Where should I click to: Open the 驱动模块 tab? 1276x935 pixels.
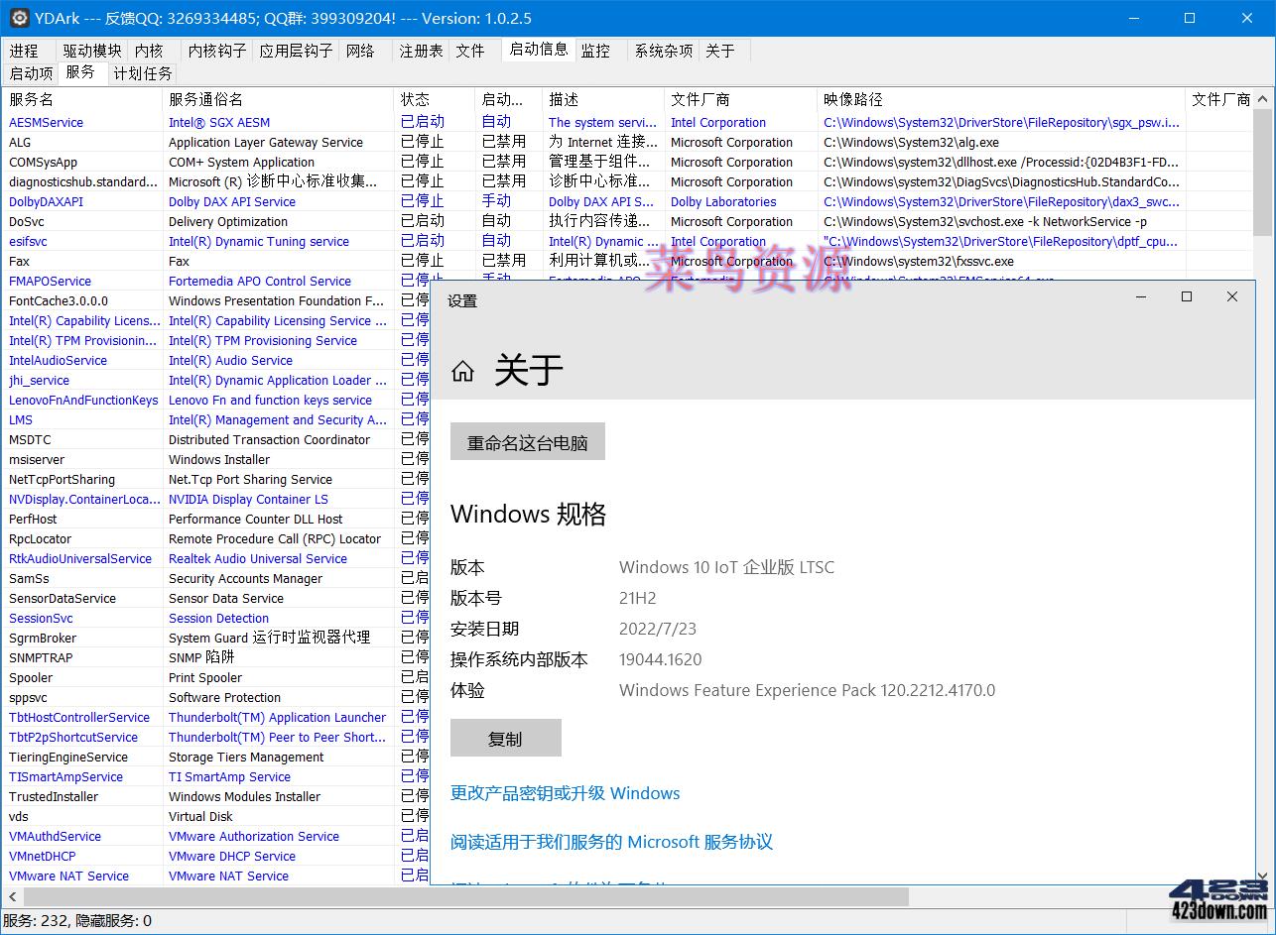click(x=91, y=50)
